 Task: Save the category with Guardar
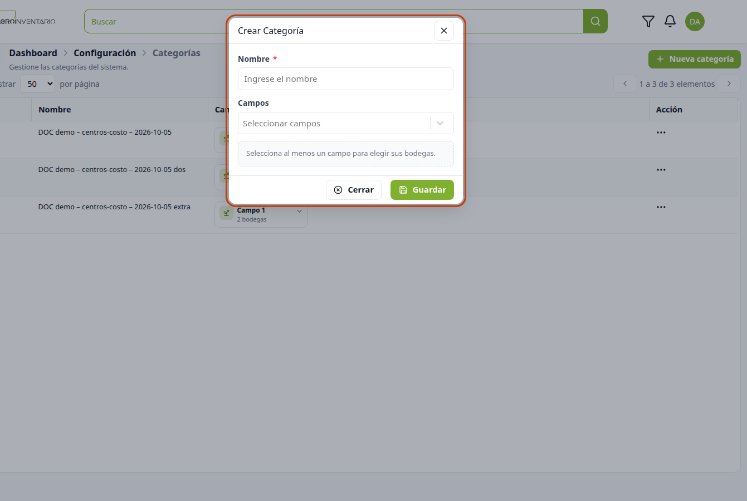(422, 190)
